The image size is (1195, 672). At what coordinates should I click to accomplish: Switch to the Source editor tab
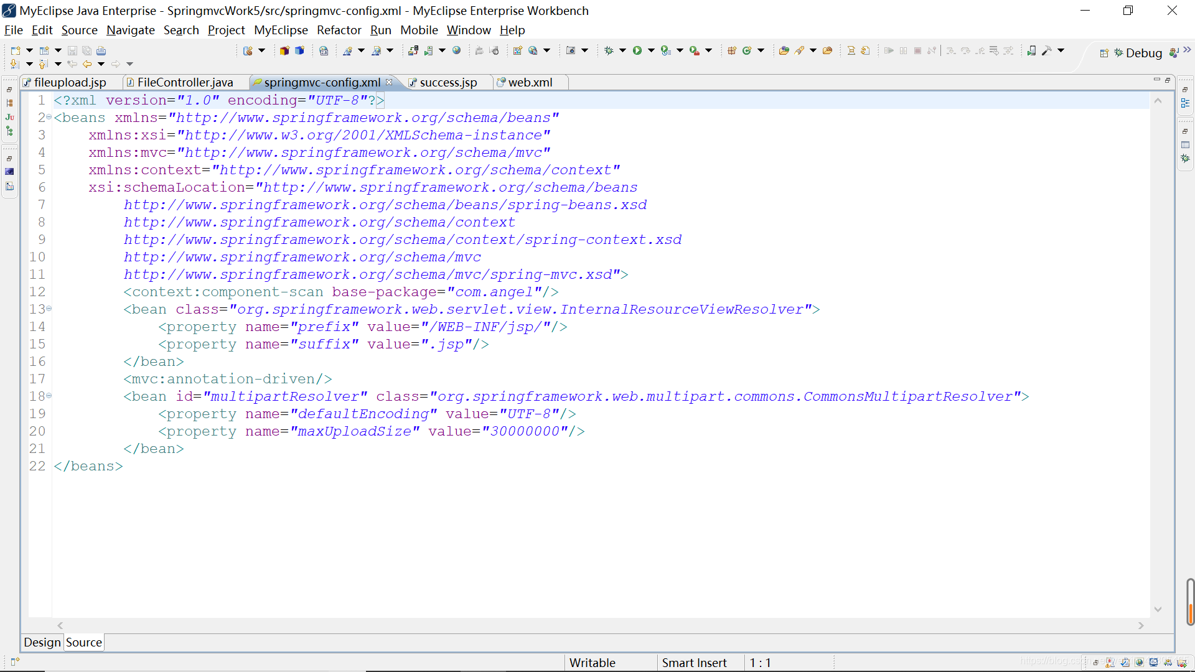[84, 642]
